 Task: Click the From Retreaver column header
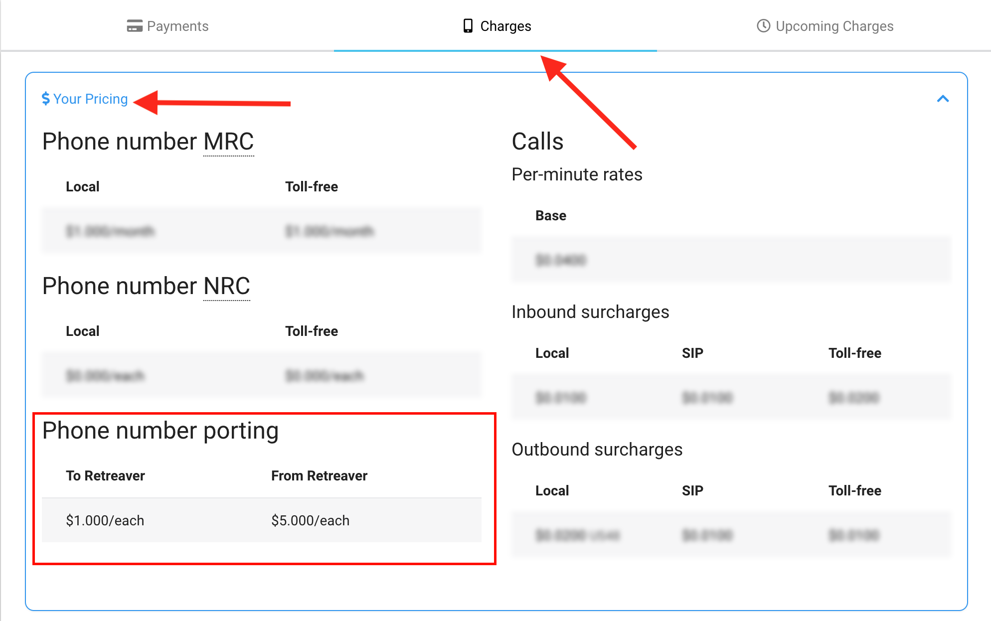tap(319, 475)
